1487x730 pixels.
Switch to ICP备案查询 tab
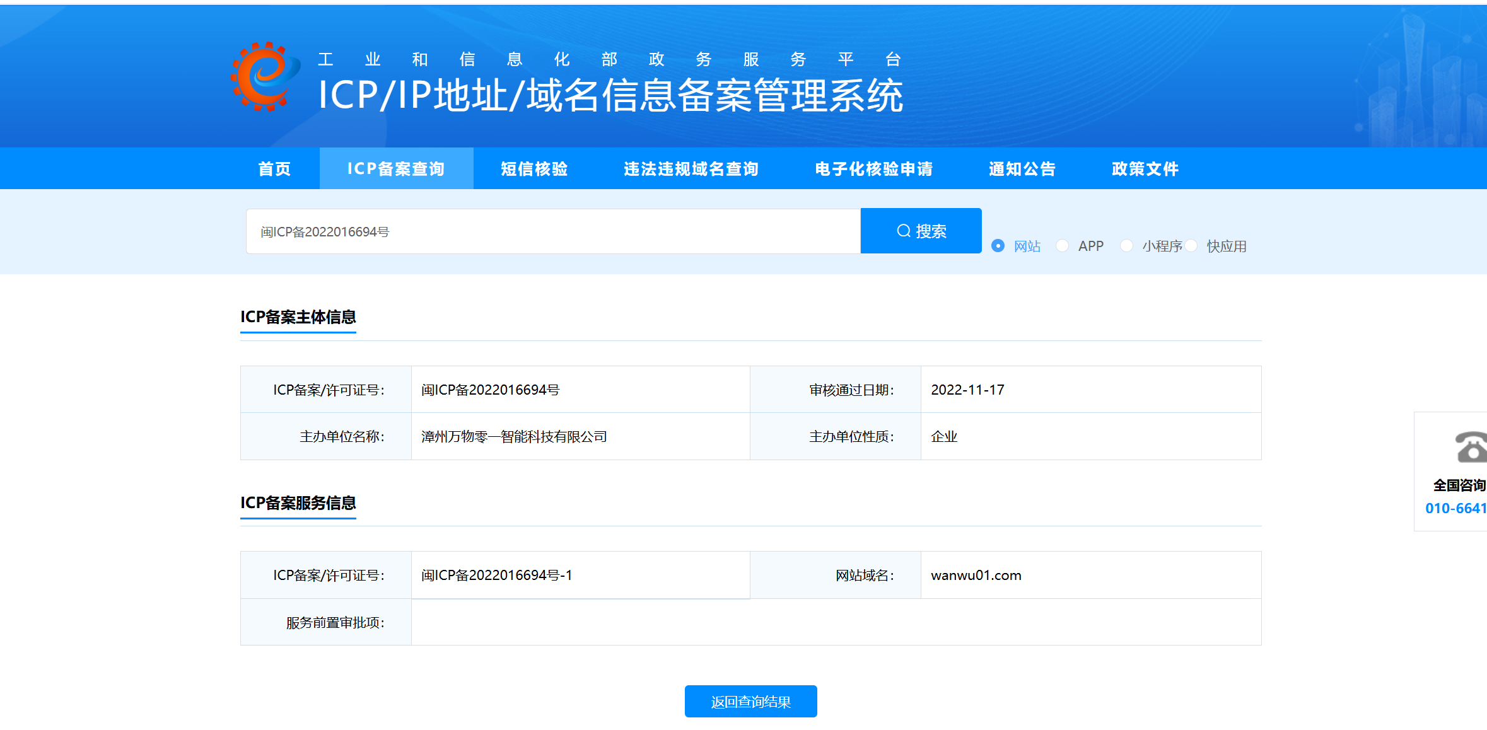tap(396, 169)
